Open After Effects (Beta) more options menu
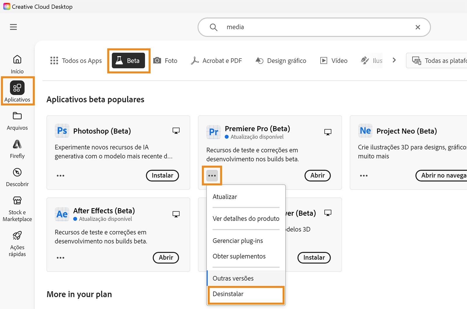 60,258
